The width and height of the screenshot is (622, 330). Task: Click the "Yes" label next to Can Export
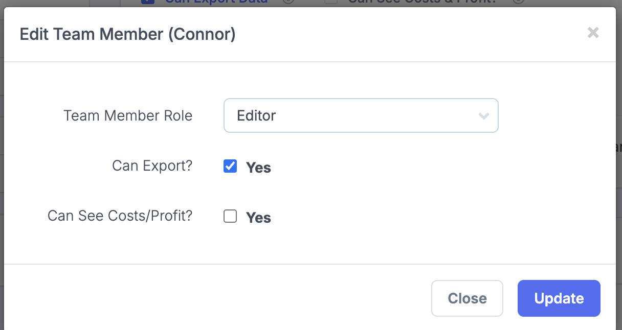click(258, 167)
